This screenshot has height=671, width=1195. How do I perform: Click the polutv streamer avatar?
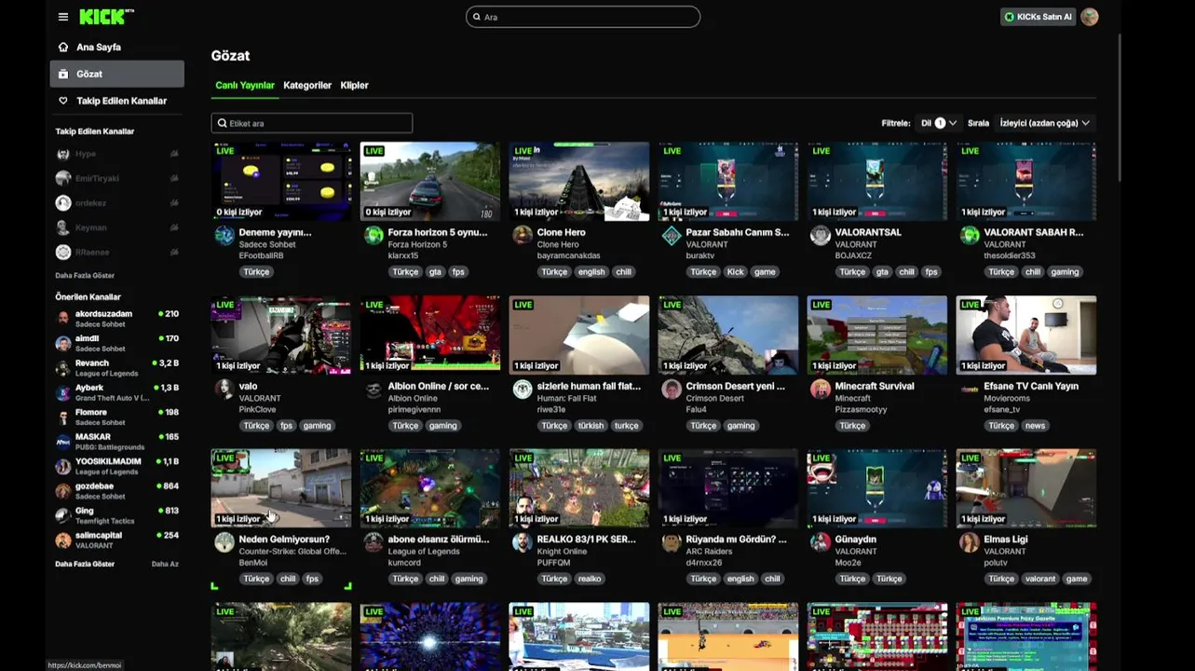coord(970,542)
